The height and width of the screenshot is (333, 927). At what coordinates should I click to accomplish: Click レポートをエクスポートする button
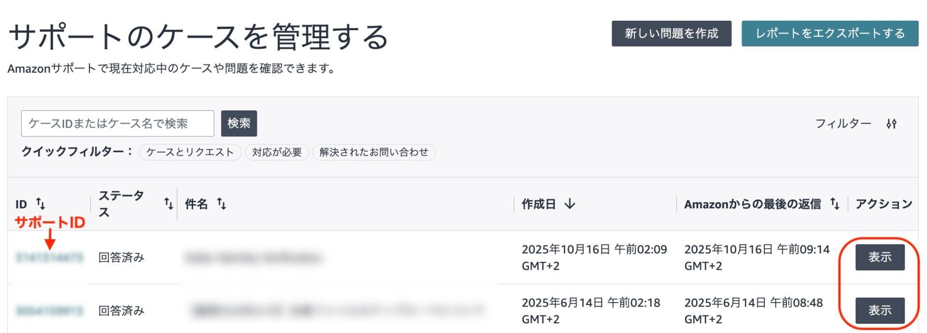pyautogui.click(x=829, y=33)
